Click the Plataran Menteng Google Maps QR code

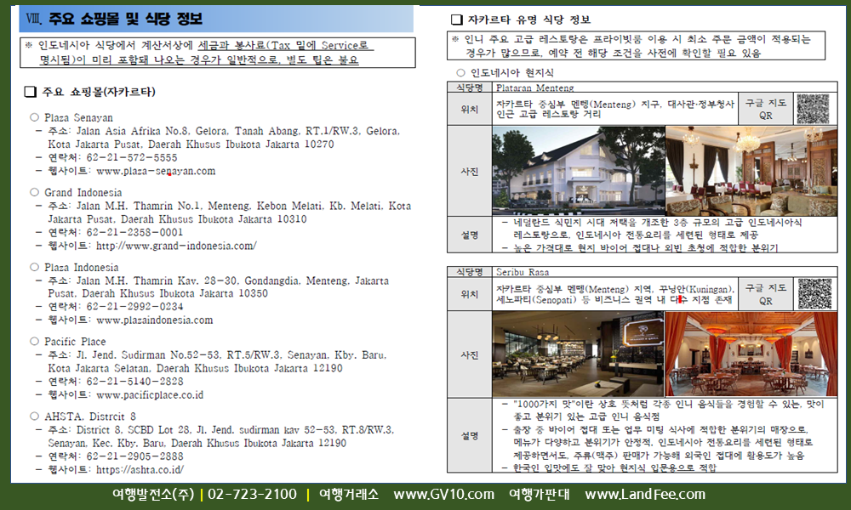click(x=813, y=110)
